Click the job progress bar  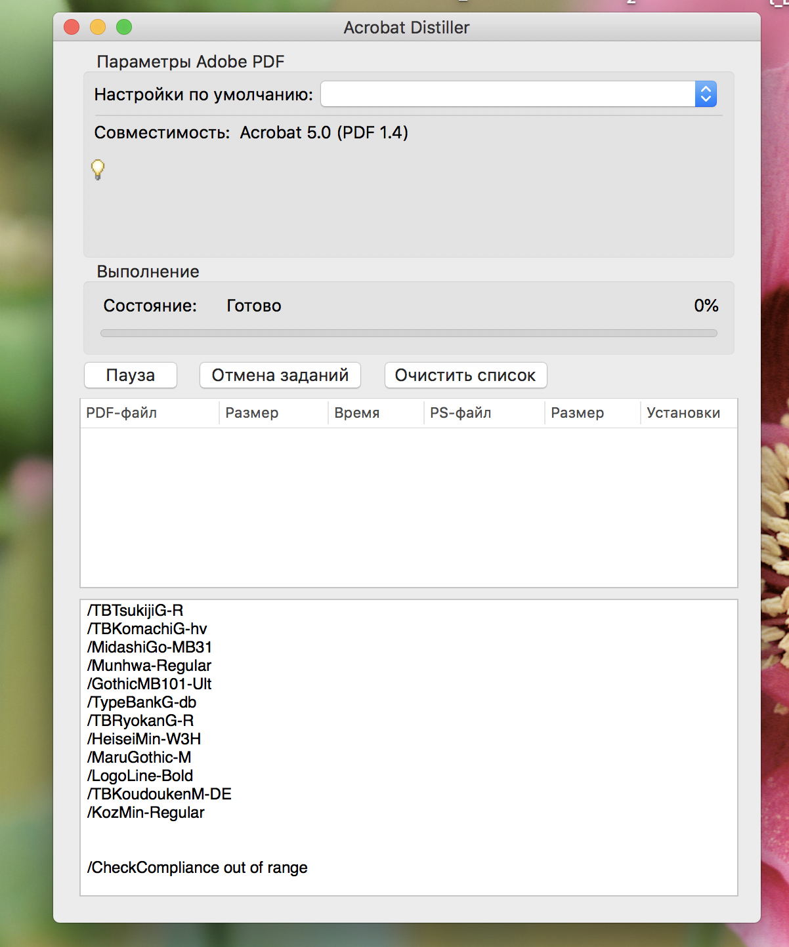(408, 333)
